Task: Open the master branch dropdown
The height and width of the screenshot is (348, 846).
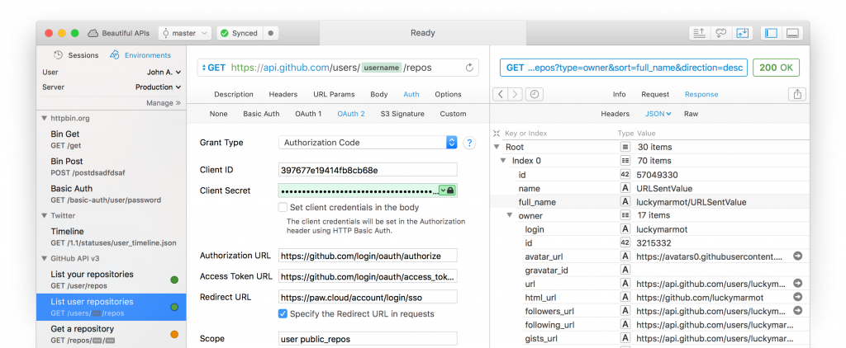Action: pyautogui.click(x=184, y=33)
